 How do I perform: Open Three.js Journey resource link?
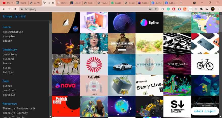tap(15, 113)
